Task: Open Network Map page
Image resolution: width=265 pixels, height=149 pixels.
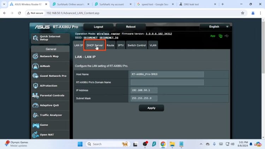Action: (x=50, y=56)
